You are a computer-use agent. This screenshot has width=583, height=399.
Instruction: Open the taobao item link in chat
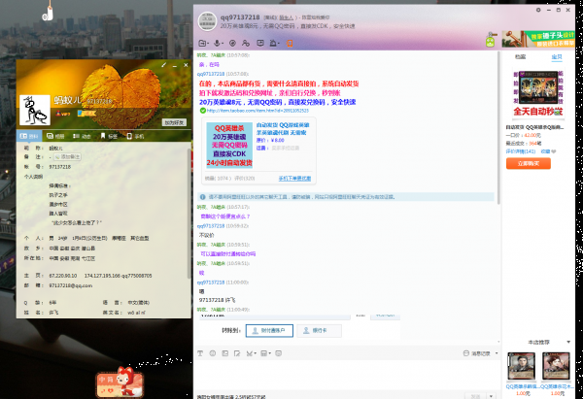(257, 111)
